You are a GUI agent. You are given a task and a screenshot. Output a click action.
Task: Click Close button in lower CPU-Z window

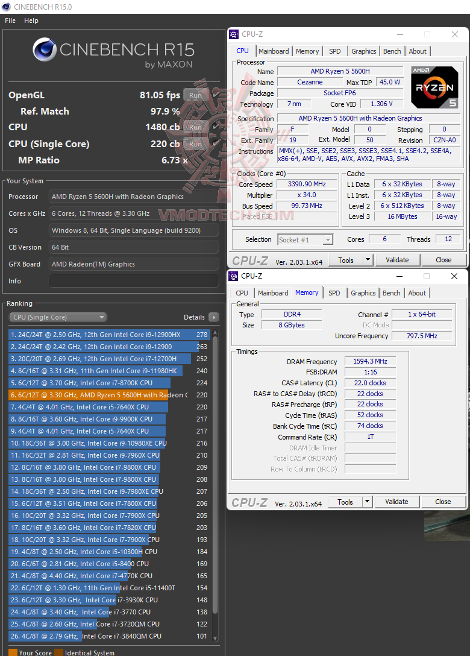click(443, 502)
